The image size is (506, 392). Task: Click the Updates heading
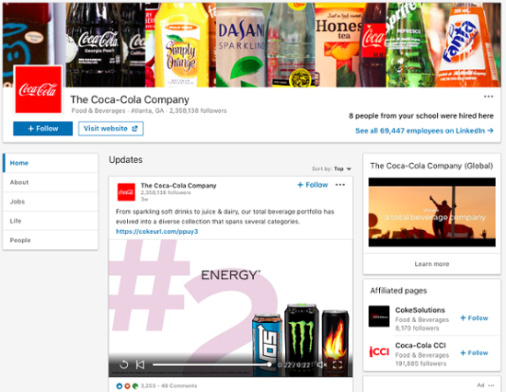coord(125,160)
